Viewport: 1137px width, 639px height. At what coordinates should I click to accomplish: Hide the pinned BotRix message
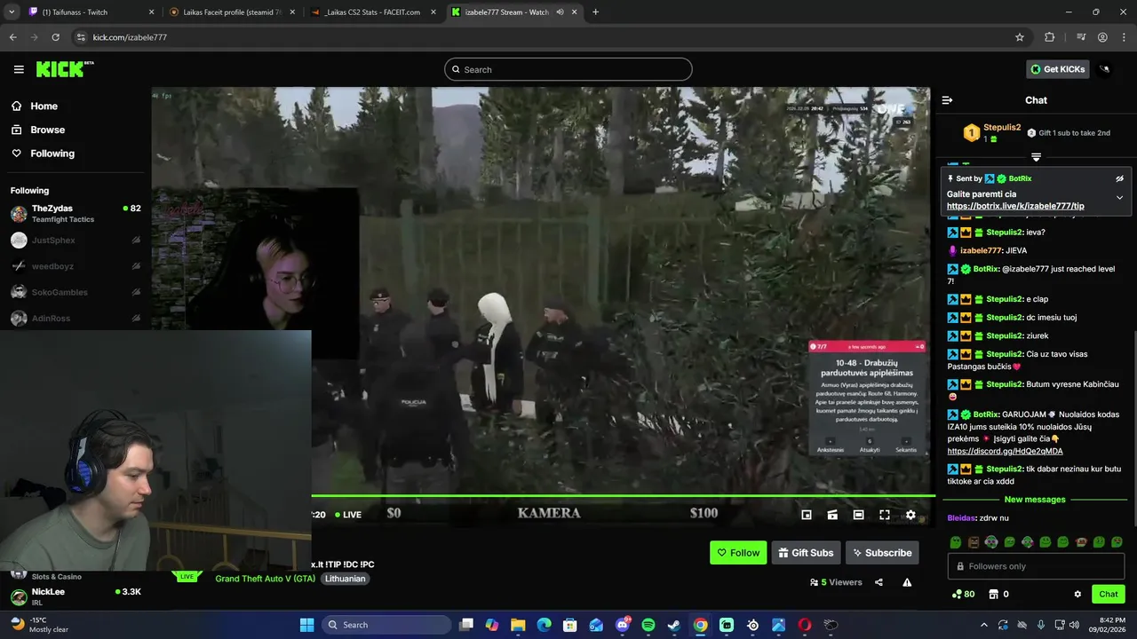[1119, 178]
